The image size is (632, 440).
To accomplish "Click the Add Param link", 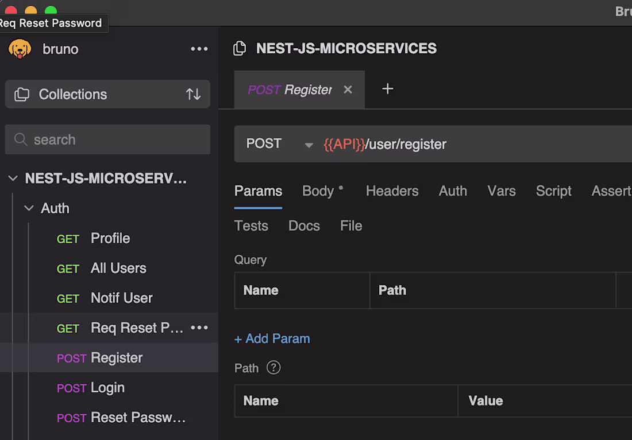I will 272,338.
